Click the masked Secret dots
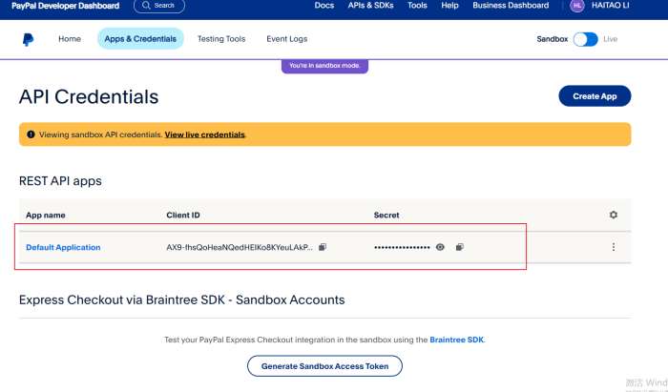 pyautogui.click(x=402, y=247)
